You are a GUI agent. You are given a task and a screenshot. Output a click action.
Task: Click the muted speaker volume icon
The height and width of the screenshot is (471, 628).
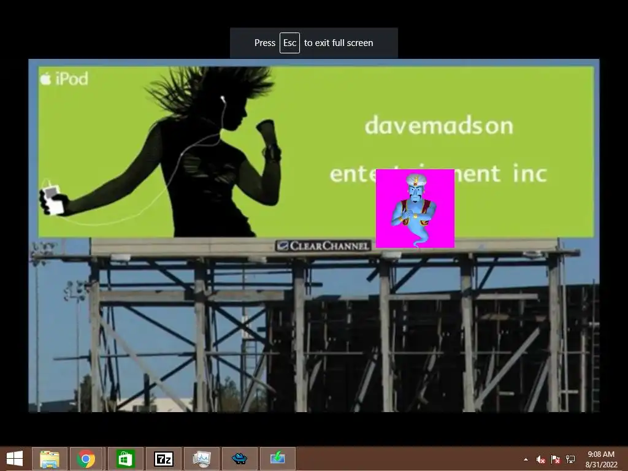pyautogui.click(x=541, y=459)
